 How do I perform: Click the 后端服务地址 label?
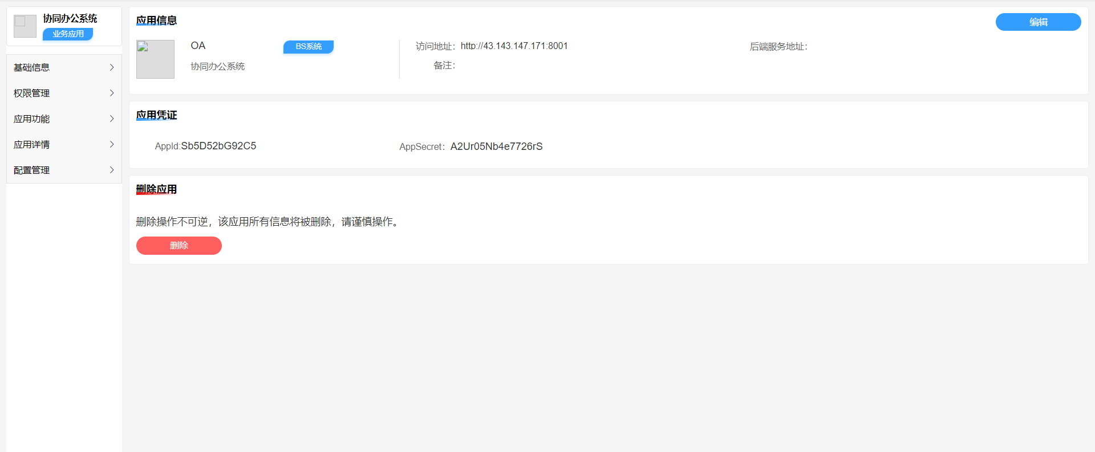coord(778,47)
